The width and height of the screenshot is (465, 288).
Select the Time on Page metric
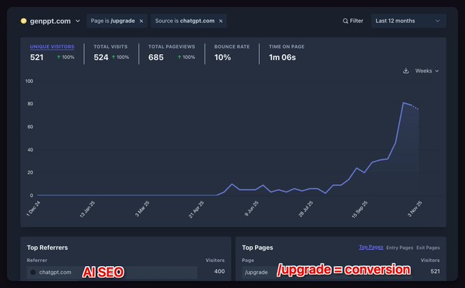(287, 47)
